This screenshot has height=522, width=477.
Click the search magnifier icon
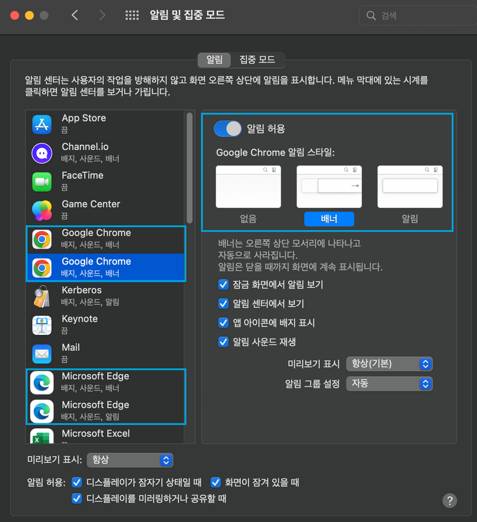371,15
